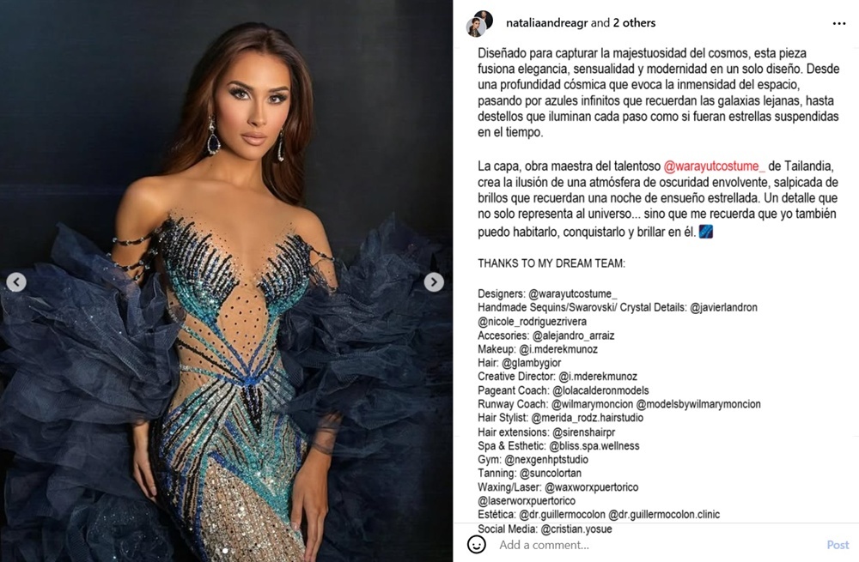Show the '2 others' collaborators list

coord(634,23)
